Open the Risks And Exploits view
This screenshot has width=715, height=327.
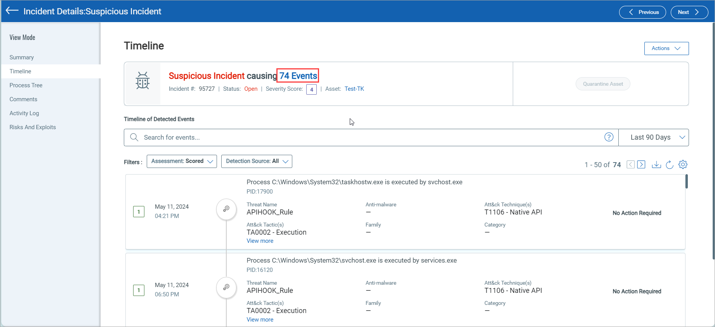33,127
